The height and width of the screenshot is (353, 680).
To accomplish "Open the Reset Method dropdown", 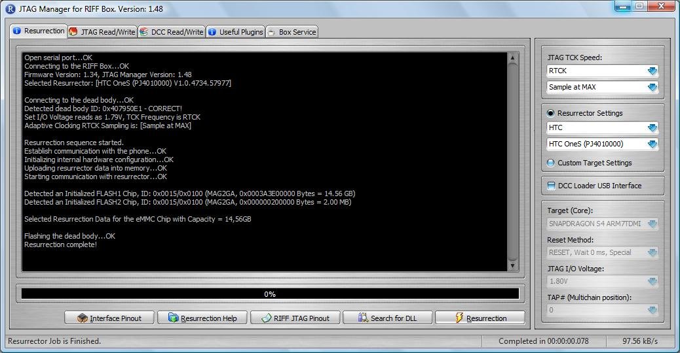I will (x=652, y=252).
